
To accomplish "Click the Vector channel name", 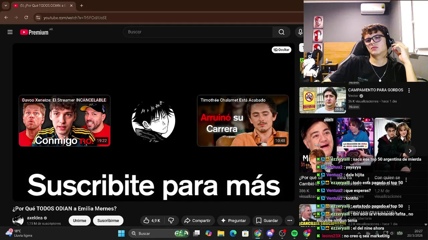I will pos(353,96).
